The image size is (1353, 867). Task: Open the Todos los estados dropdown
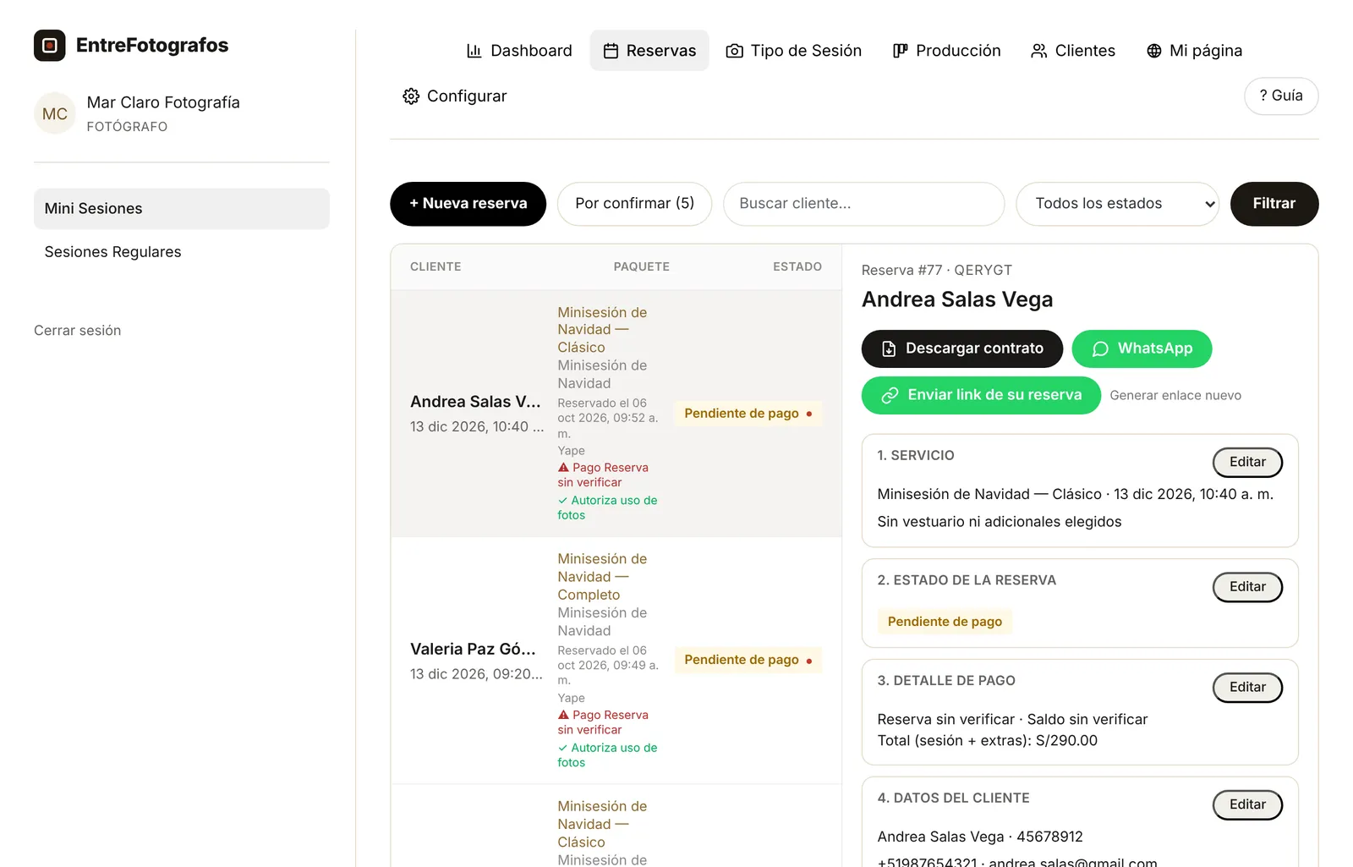pyautogui.click(x=1117, y=204)
